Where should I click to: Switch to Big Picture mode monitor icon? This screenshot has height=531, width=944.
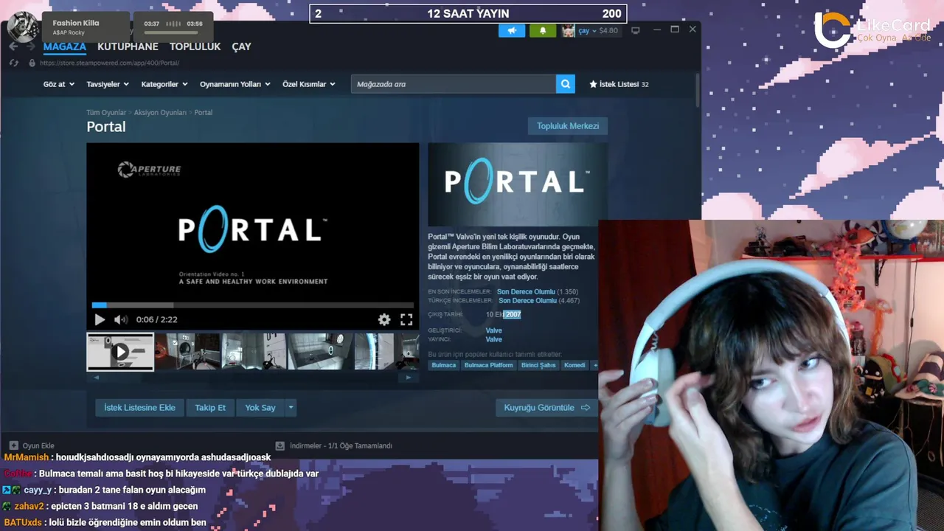(x=636, y=30)
